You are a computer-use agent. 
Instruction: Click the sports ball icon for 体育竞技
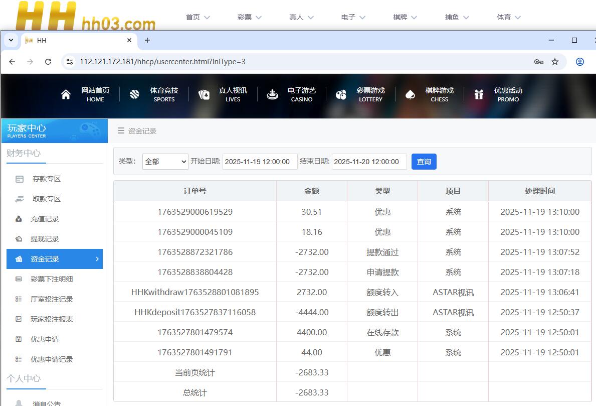134,95
